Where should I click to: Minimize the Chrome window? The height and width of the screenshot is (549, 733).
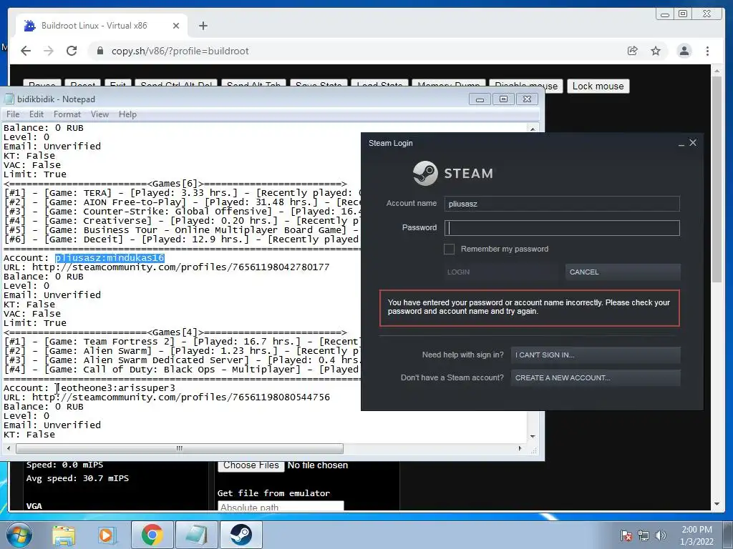665,14
